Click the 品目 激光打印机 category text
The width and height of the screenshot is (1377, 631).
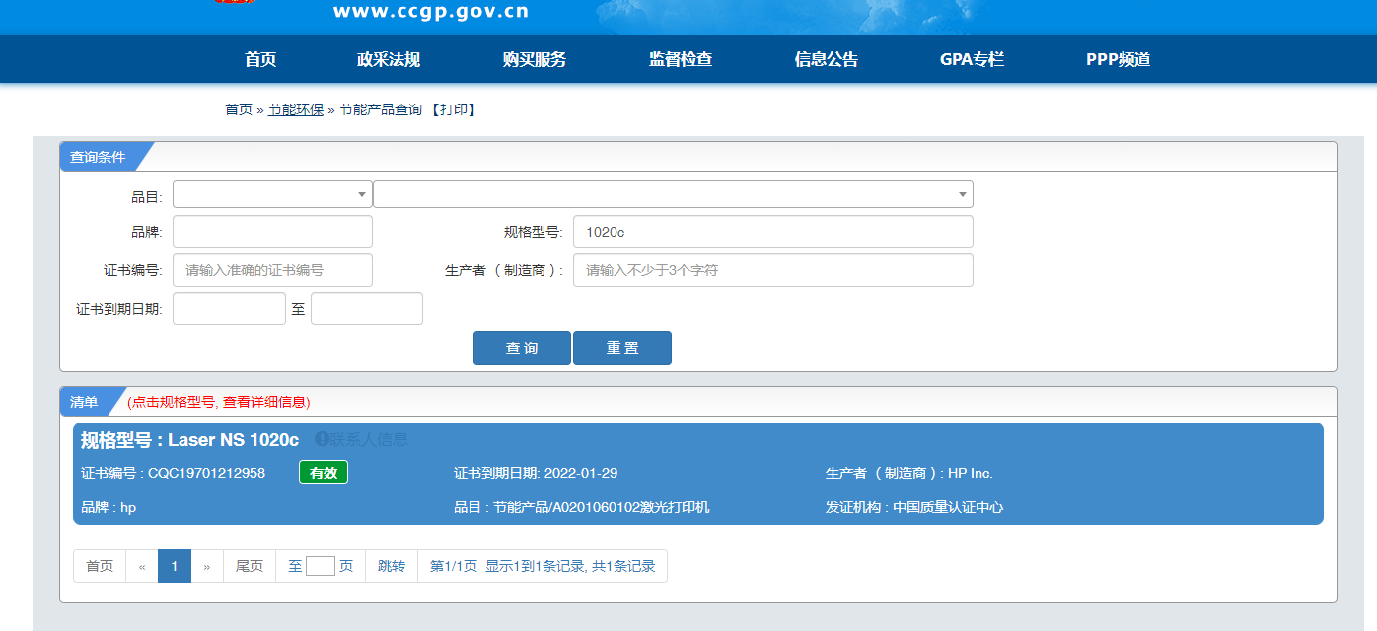[582, 507]
